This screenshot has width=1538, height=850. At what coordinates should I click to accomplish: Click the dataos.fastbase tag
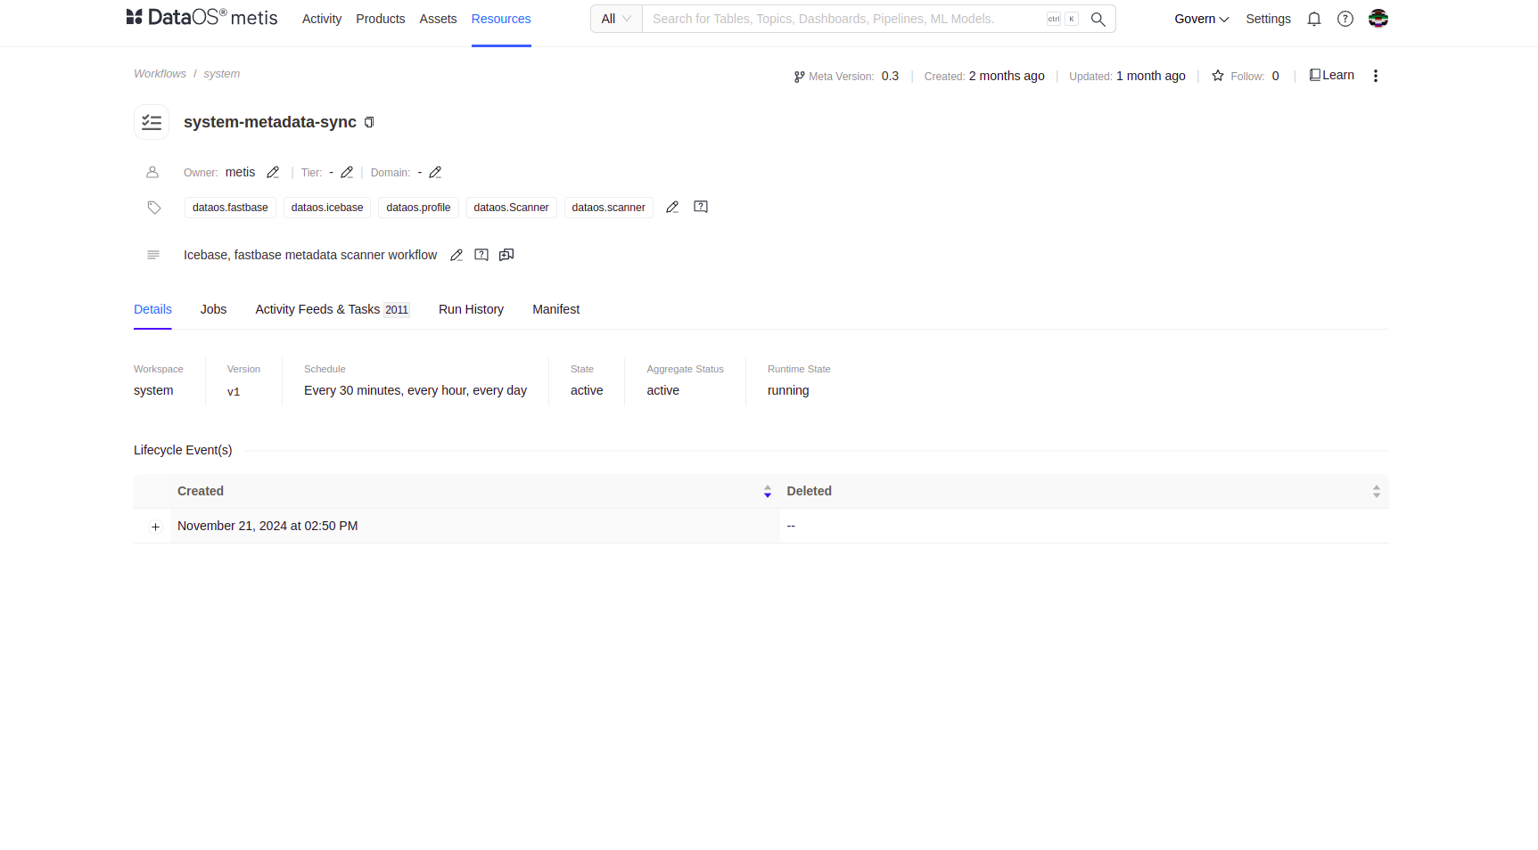230,208
